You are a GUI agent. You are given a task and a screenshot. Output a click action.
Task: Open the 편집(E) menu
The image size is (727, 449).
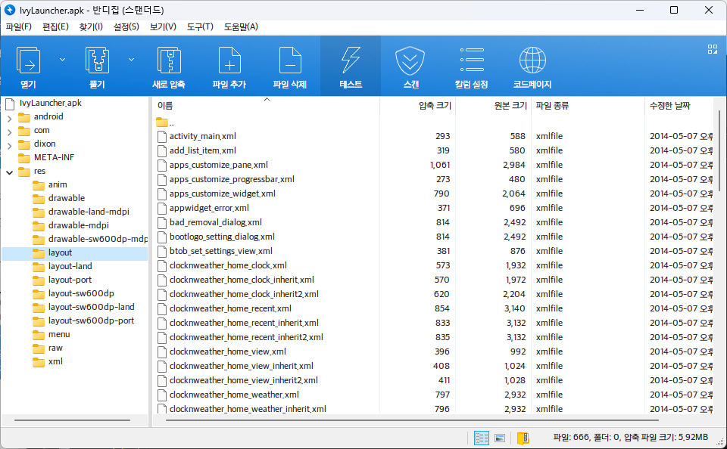[x=55, y=27]
